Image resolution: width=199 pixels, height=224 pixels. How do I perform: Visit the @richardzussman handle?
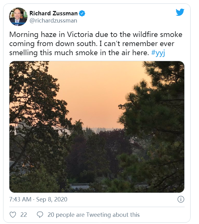coord(53,21)
